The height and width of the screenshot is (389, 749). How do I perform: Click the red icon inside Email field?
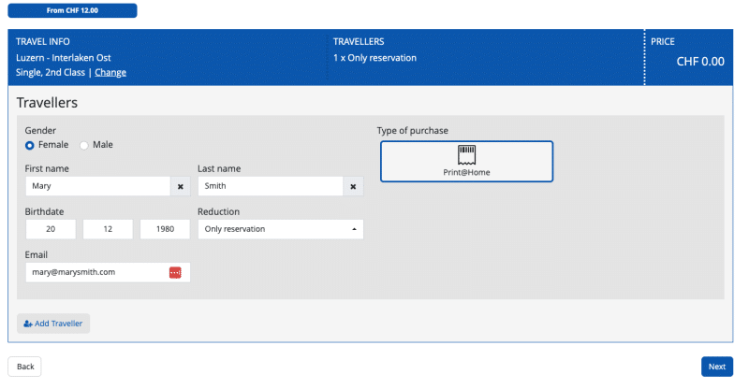point(175,272)
